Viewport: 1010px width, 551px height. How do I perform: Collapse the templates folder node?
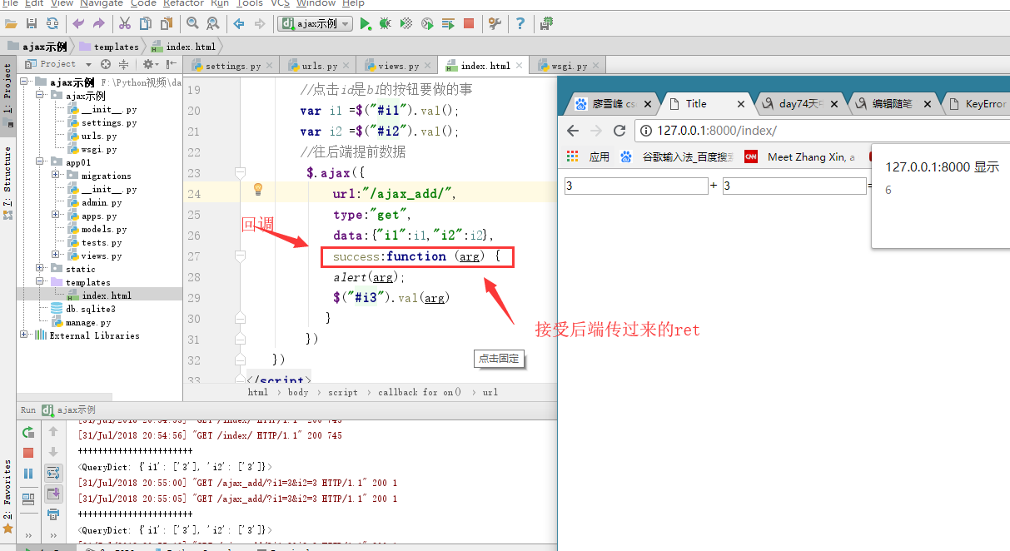40,282
